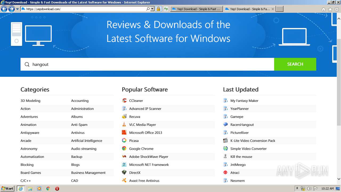Open the Antivirus category link
The height and width of the screenshot is (192, 341).
[x=78, y=133]
